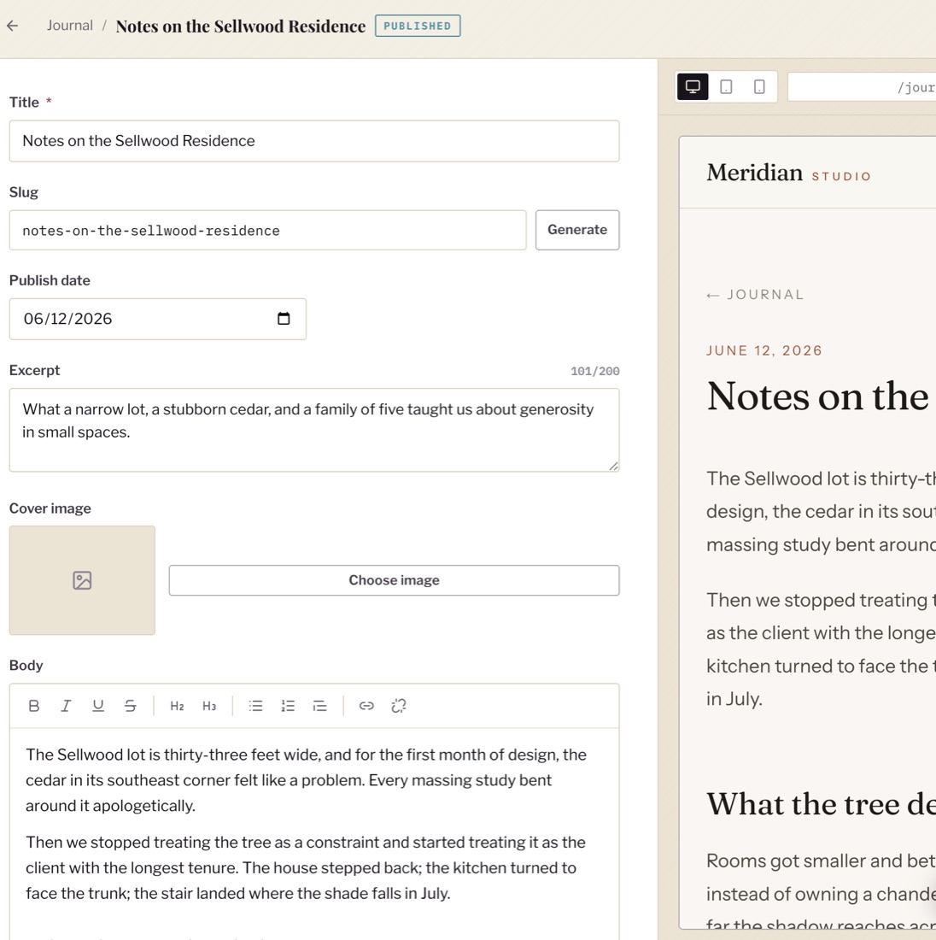Focus the Excerpt text area

(x=314, y=430)
